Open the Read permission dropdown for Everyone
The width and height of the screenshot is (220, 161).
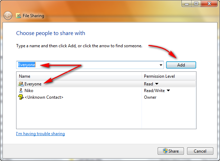click(157, 84)
